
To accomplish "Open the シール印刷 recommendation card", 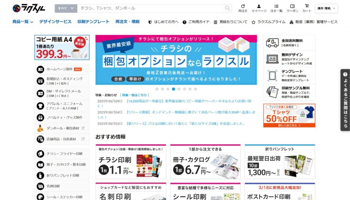I will pos(205,191).
